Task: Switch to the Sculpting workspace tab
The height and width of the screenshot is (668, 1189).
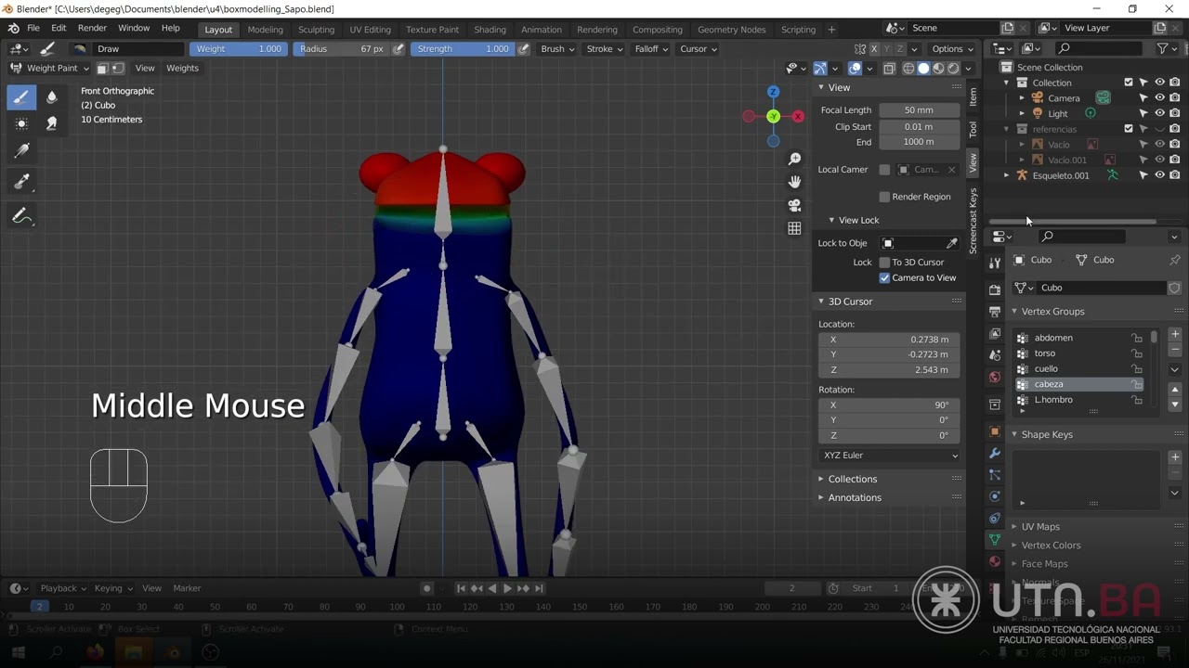Action: coord(316,30)
